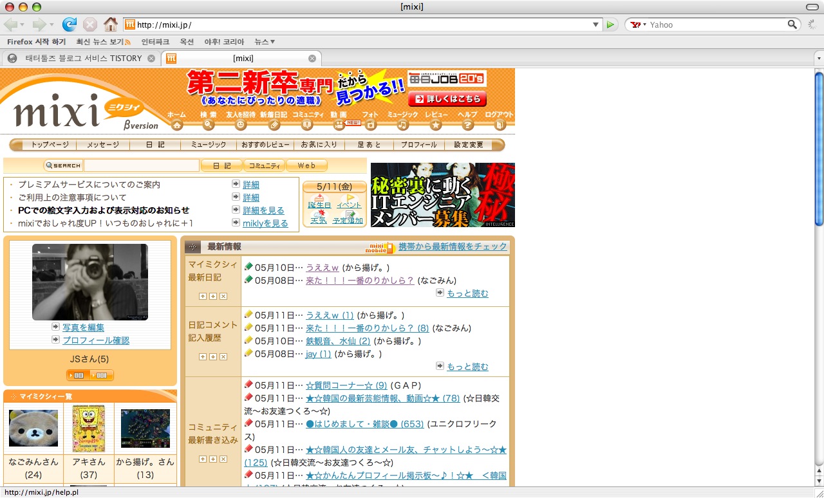Open the forward button history dropdown arrow
This screenshot has width=824, height=498.
[x=51, y=24]
